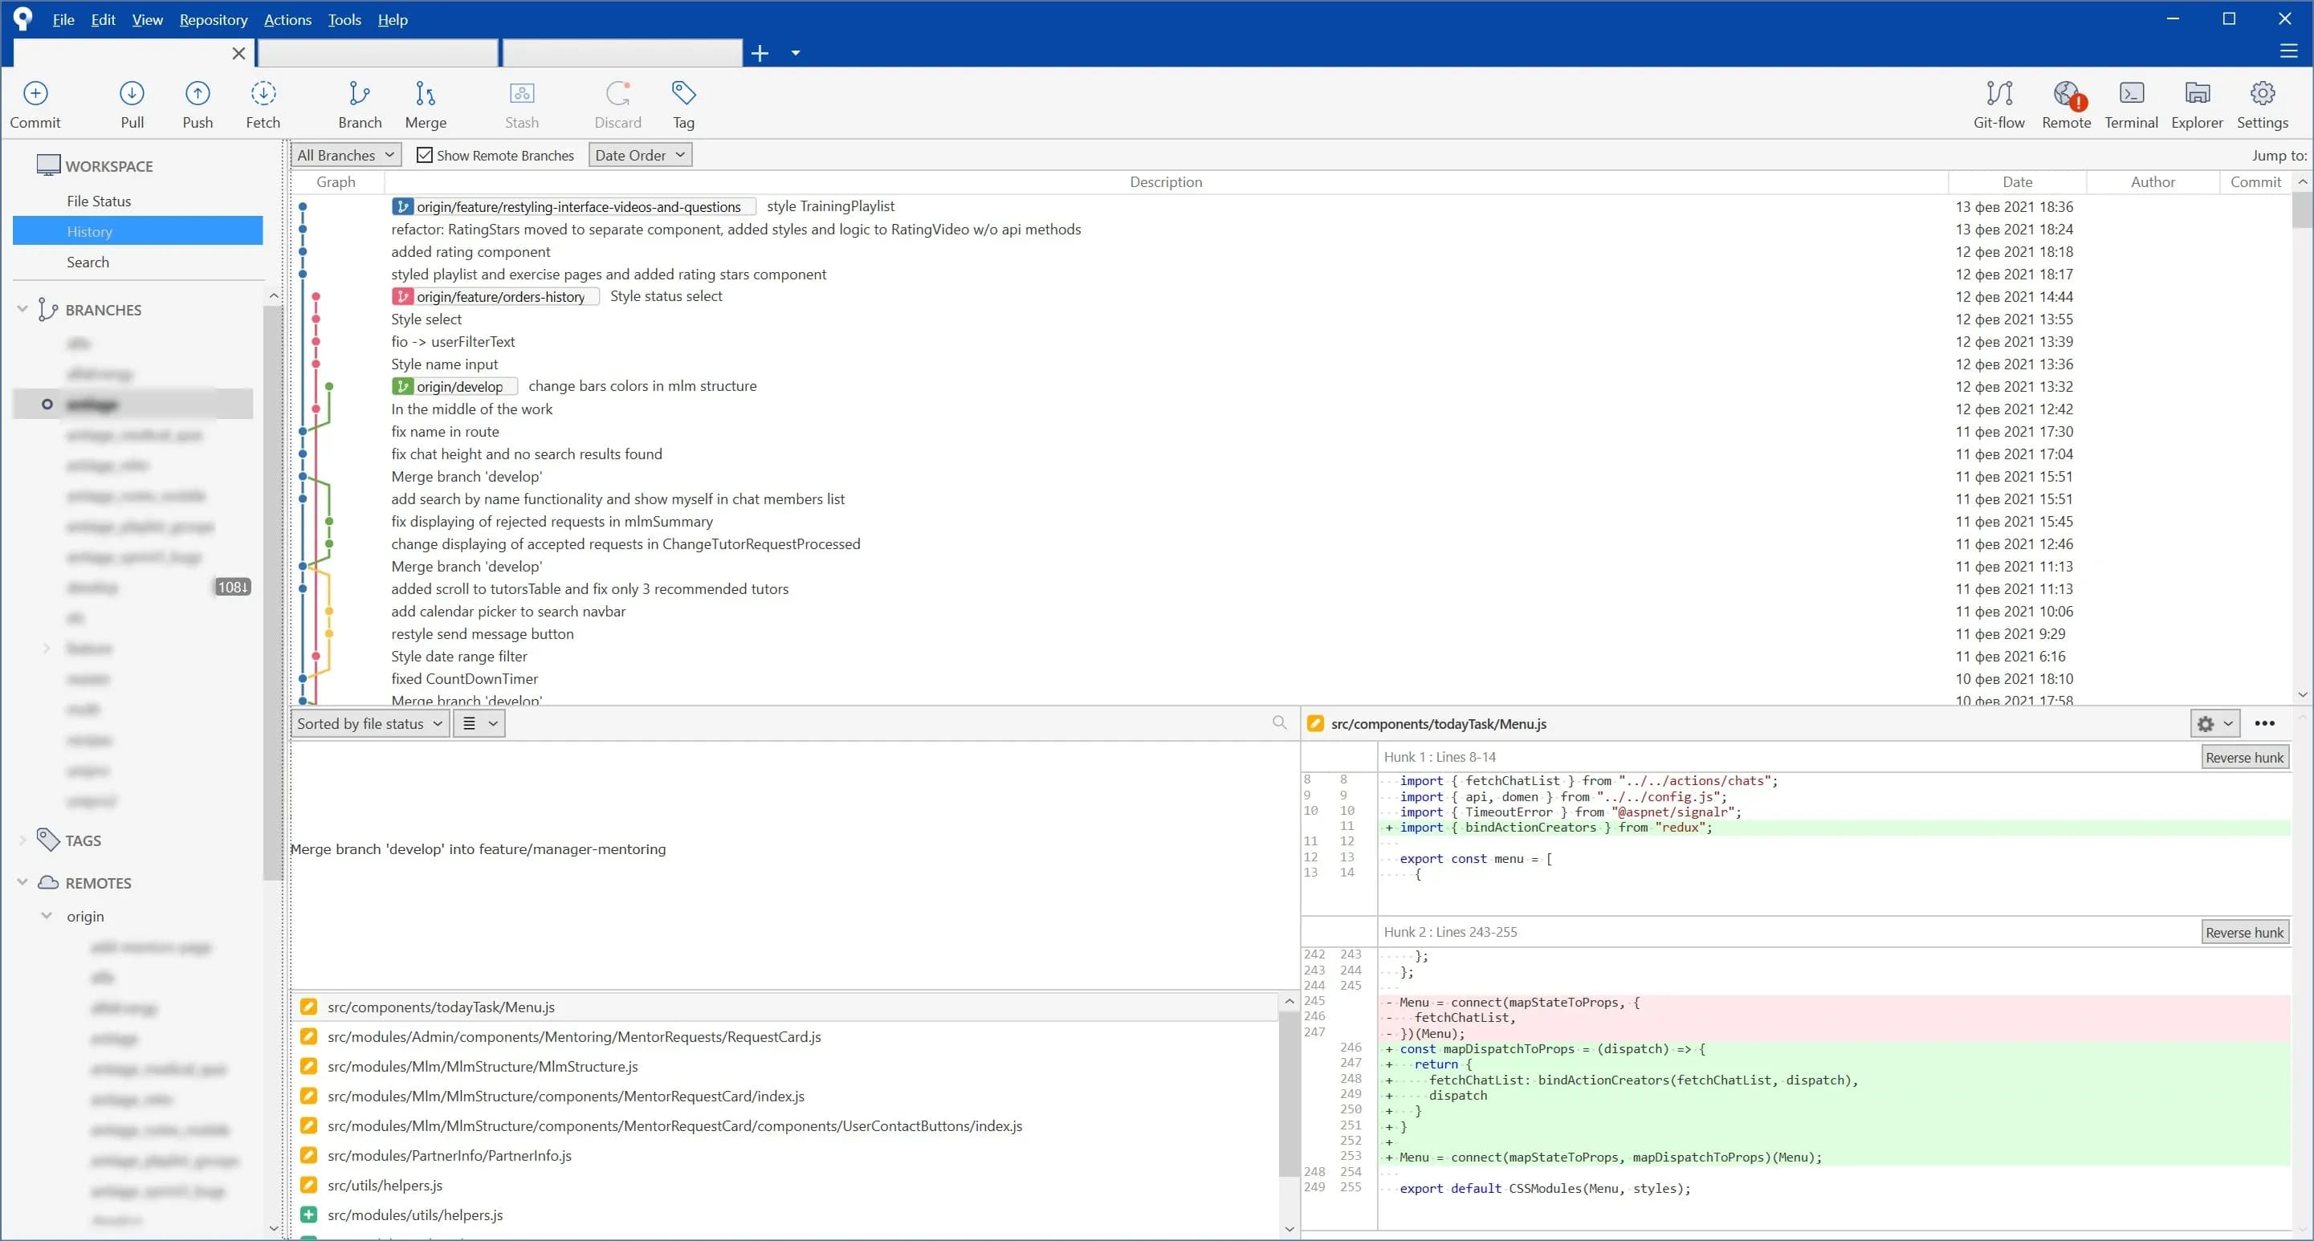2314x1241 pixels.
Task: Pull changes with the Pull icon
Action: pyautogui.click(x=132, y=93)
